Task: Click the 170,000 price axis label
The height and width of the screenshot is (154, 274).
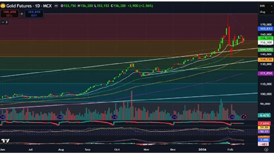Action: (266, 25)
